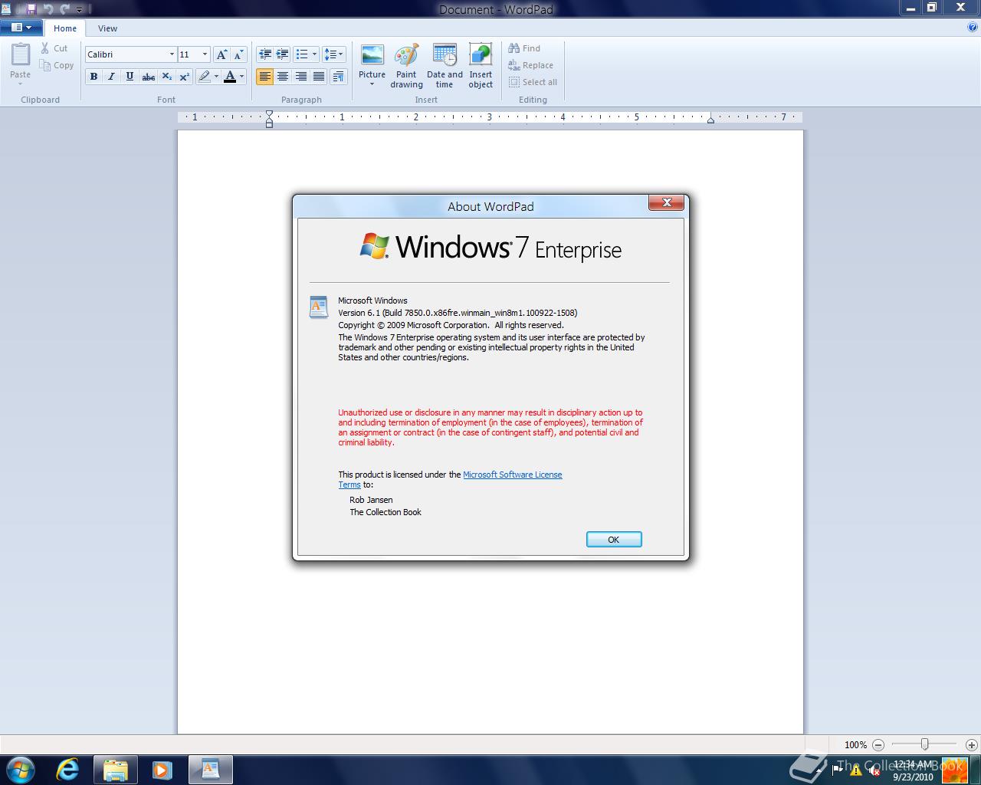The width and height of the screenshot is (981, 785).
Task: Click the muted volume tray icon
Action: click(x=874, y=770)
